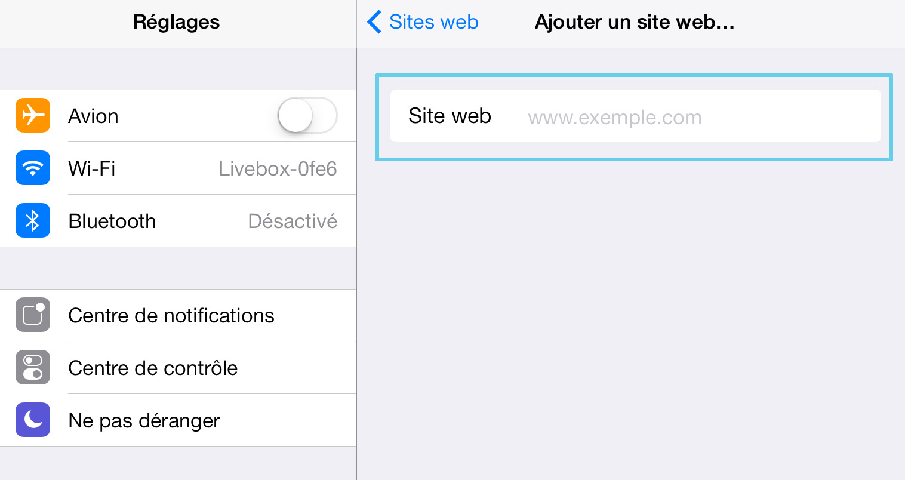The height and width of the screenshot is (480, 905).
Task: Click the Ajouter un site web title
Action: pos(635,22)
